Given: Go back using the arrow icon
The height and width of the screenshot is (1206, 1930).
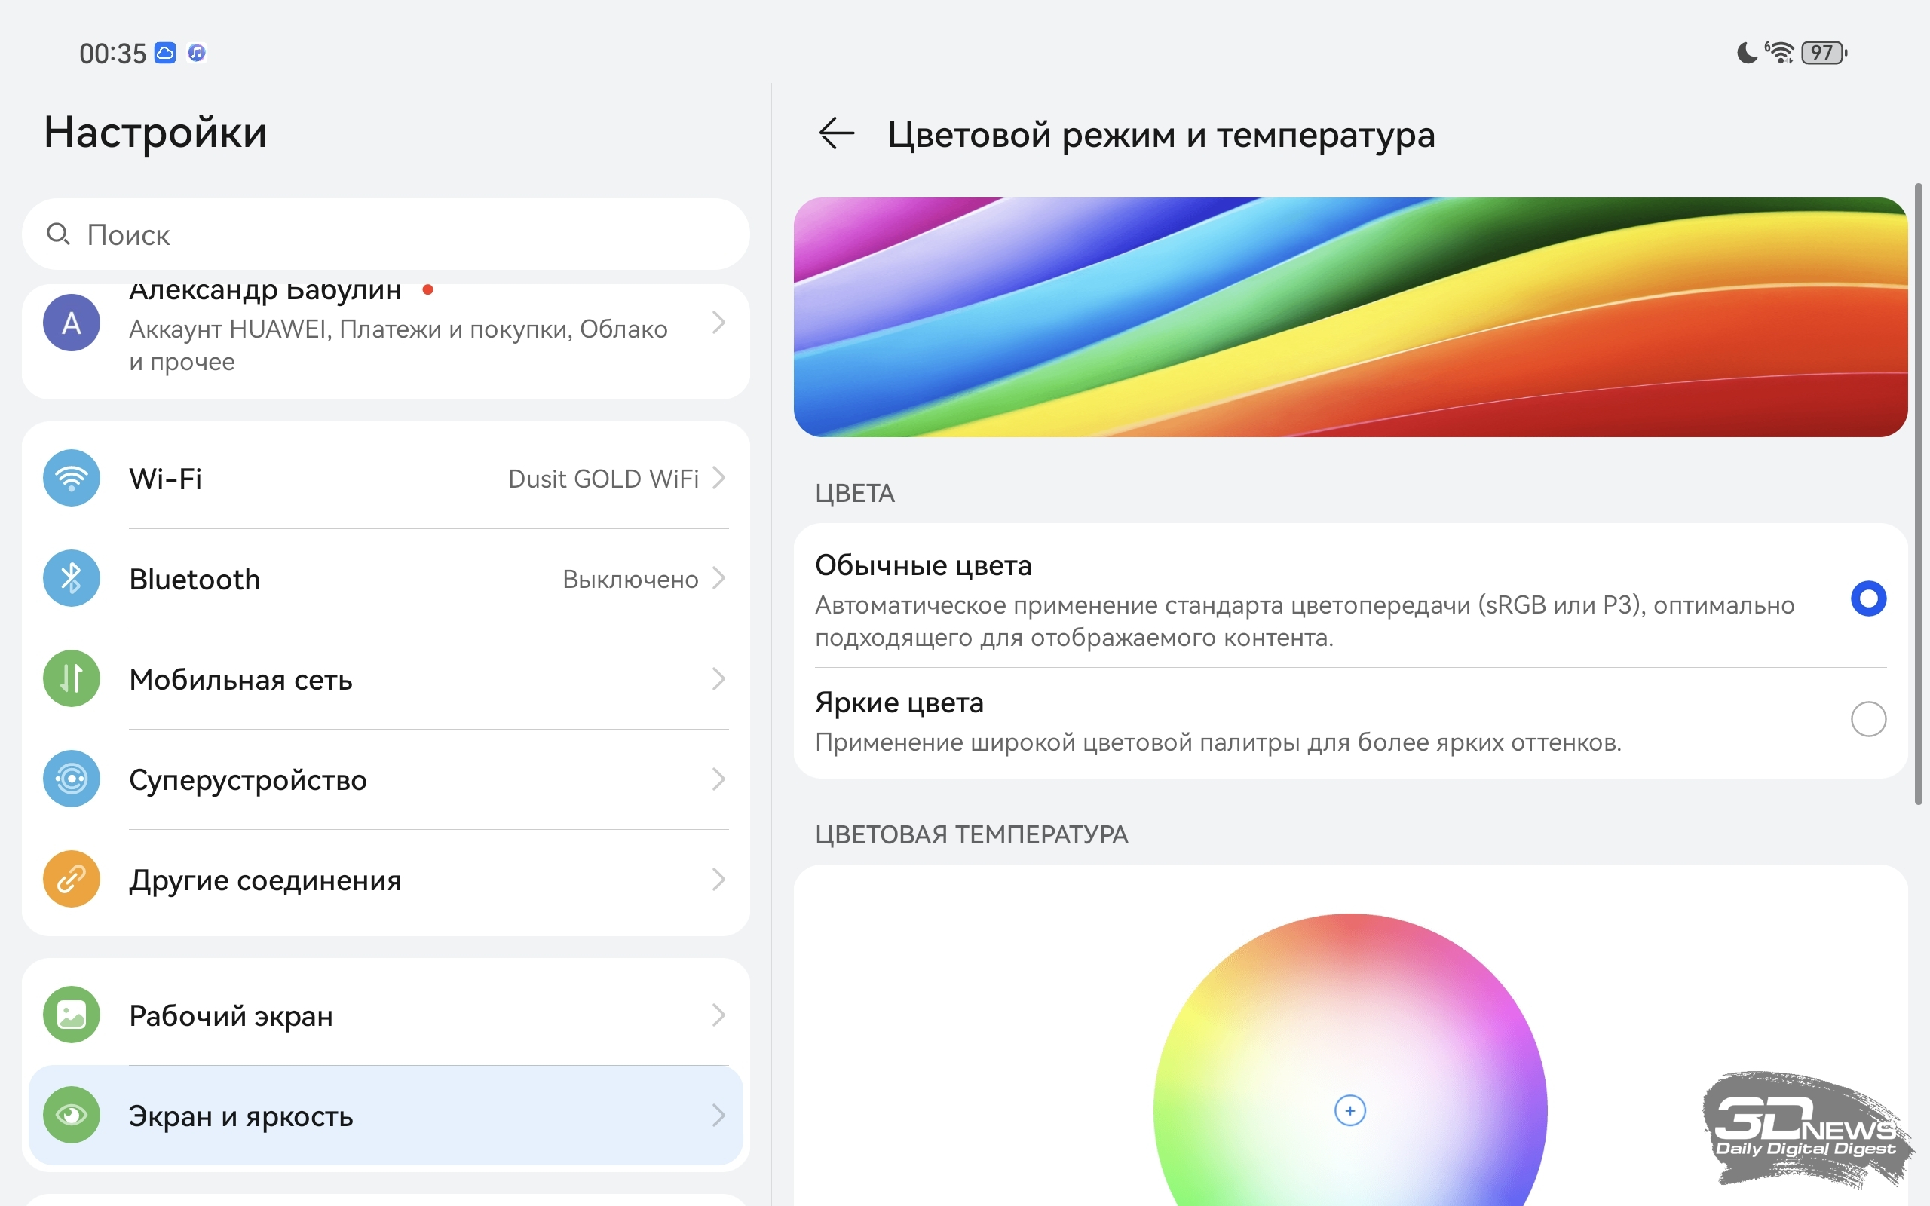Looking at the screenshot, I should pos(837,133).
